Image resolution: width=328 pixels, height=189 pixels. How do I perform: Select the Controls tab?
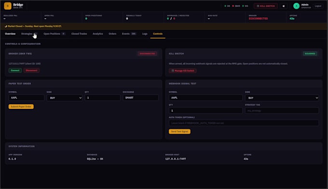(x=158, y=34)
